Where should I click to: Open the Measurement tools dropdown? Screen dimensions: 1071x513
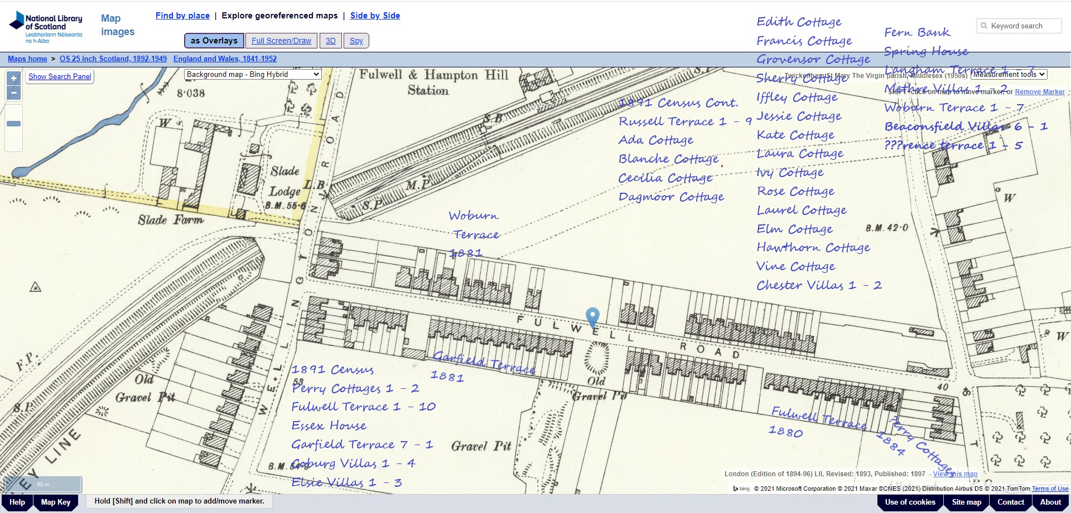1009,74
